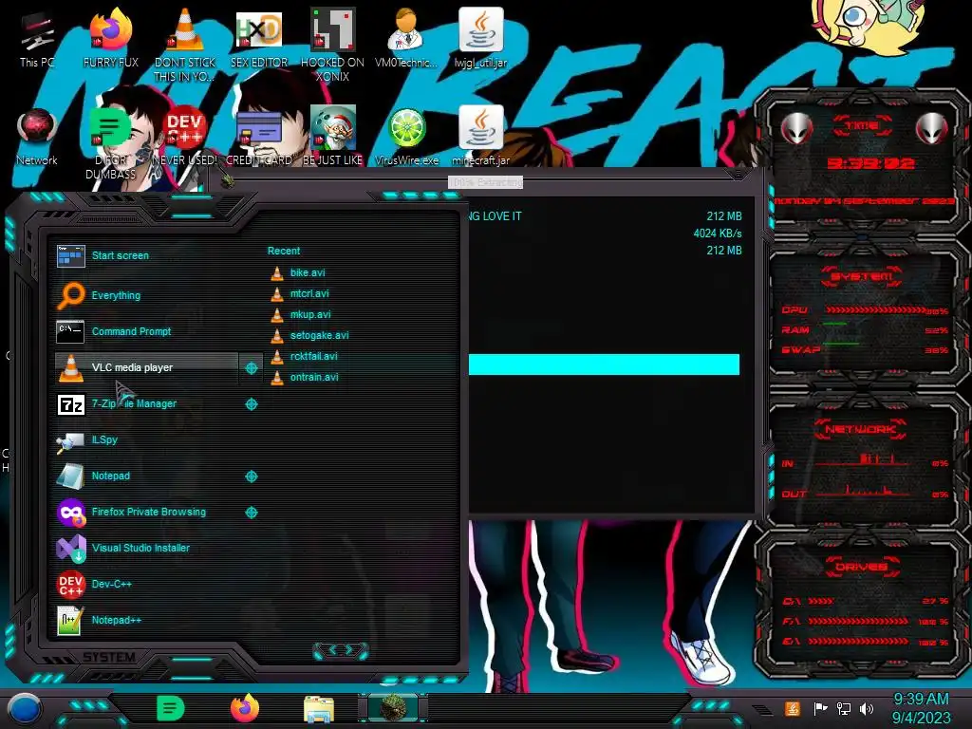Open the HOOKED ON XONIX desktop icon
The height and width of the screenshot is (729, 972).
332,45
